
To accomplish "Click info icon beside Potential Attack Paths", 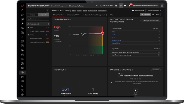I will [132, 70].
